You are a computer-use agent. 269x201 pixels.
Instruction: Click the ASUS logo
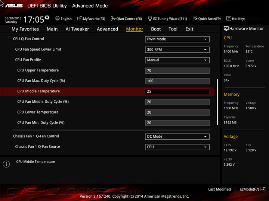(14, 6)
